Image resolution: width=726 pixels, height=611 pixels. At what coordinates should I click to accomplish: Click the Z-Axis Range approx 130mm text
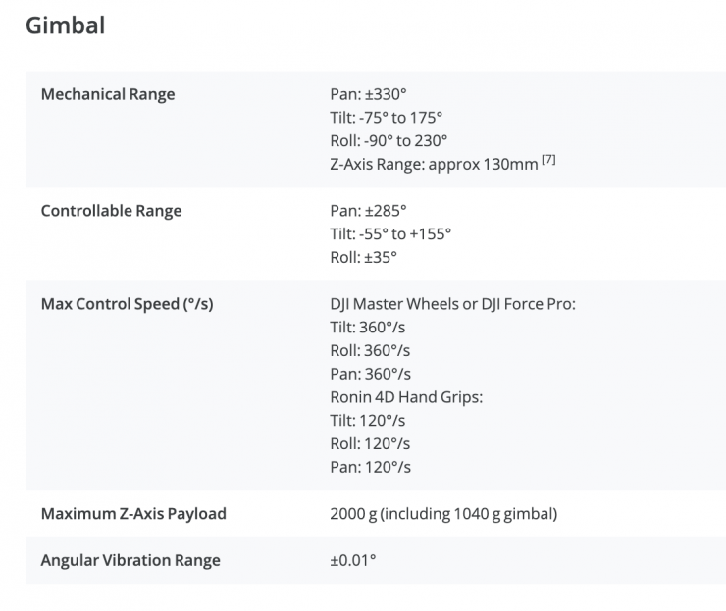pos(434,164)
